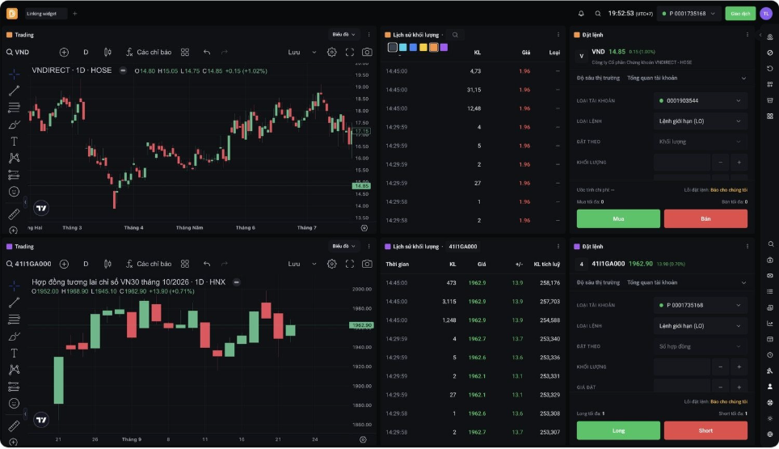Viewport: 779px width, 449px height.
Task: Open VND chart settings gear
Action: 332,53
